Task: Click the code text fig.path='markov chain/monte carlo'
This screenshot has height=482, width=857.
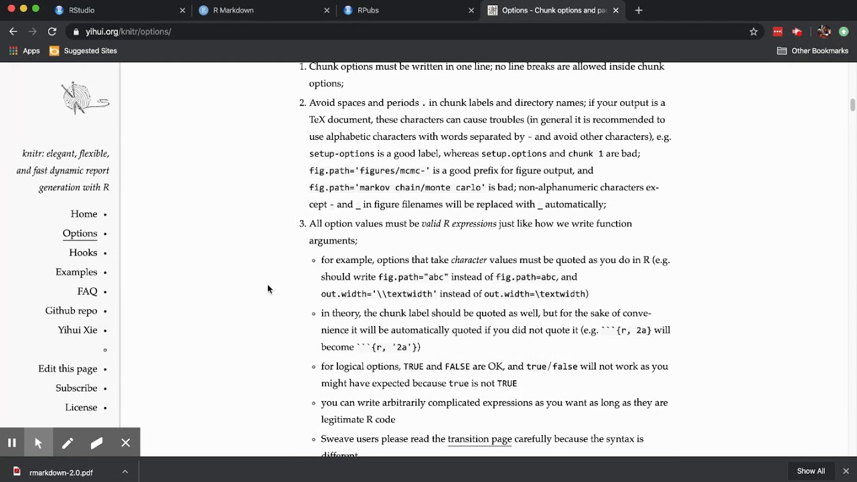Action: 397,187
